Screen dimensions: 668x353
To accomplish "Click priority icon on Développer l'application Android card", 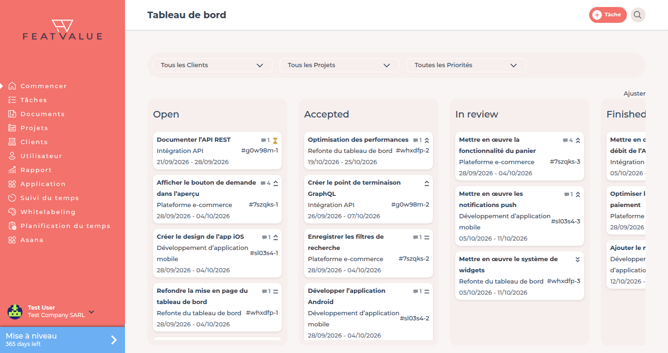I will pyautogui.click(x=427, y=291).
